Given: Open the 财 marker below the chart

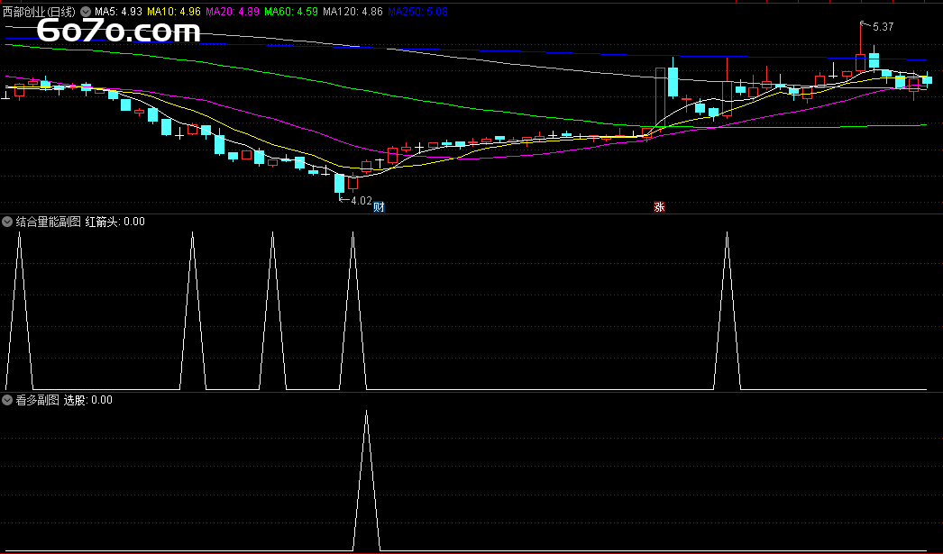Looking at the screenshot, I should [x=379, y=207].
